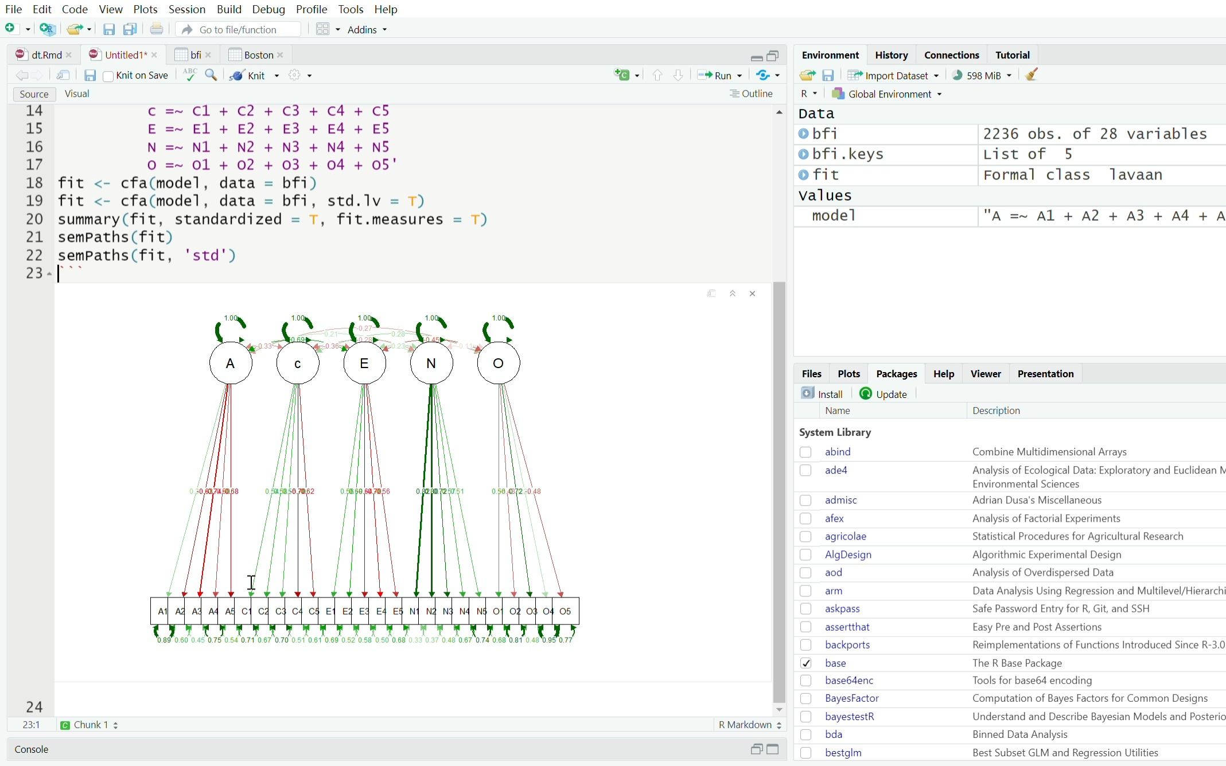The image size is (1226, 766).
Task: Click the Save all documents icon
Action: (130, 29)
